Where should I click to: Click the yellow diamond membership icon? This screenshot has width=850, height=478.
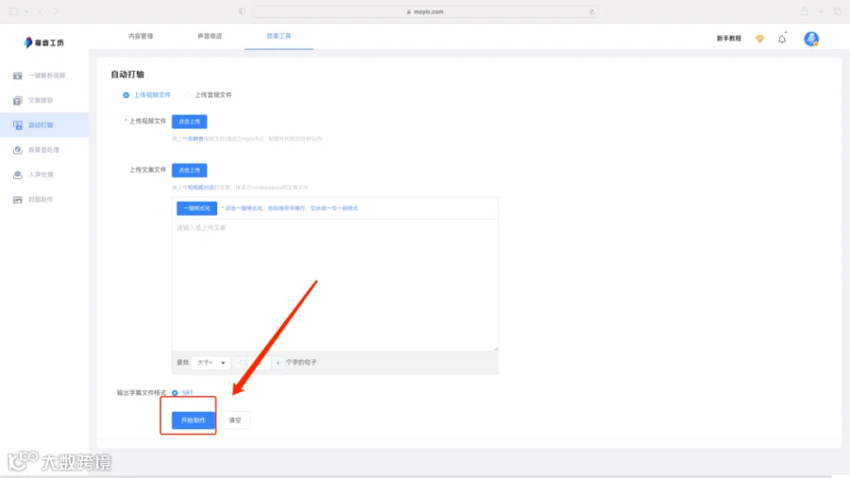coord(759,39)
